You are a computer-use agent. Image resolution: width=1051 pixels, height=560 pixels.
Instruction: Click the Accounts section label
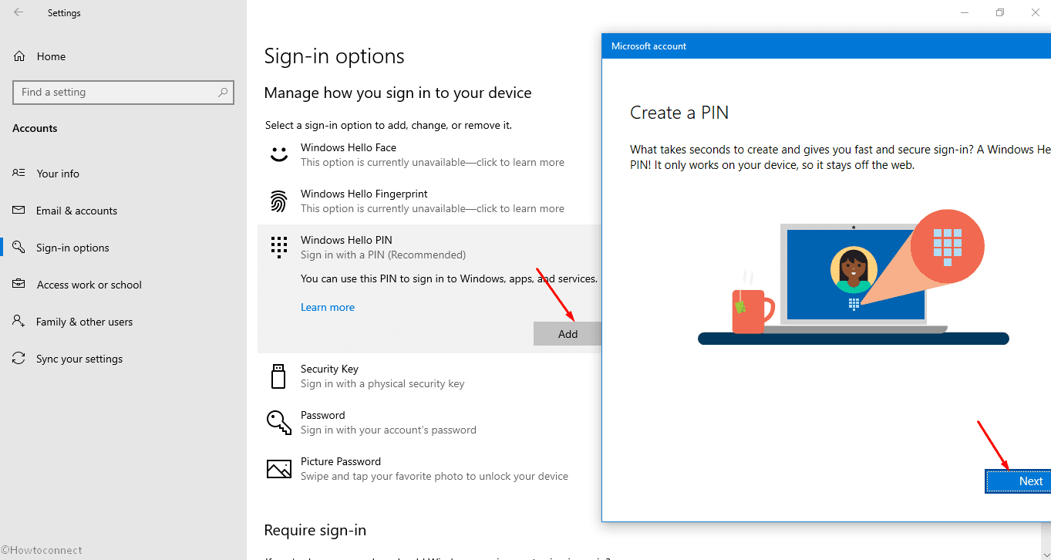[35, 128]
